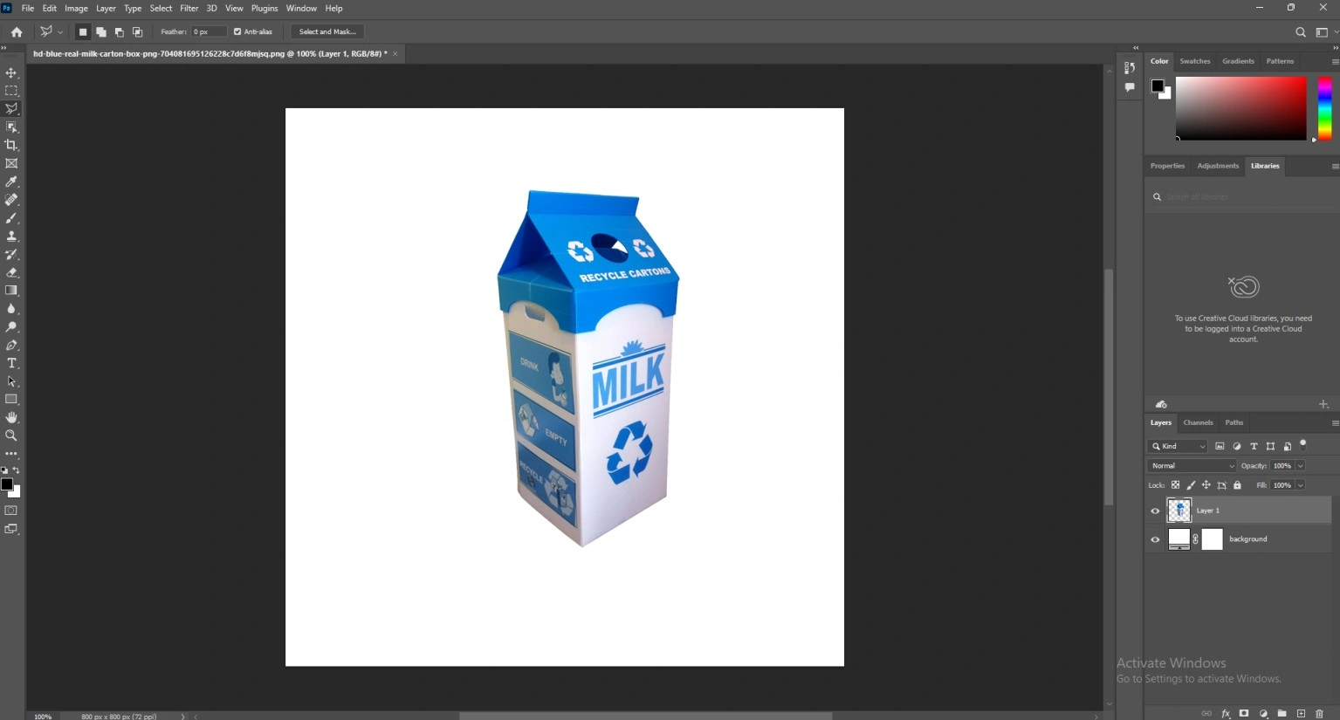The height and width of the screenshot is (720, 1340).
Task: Open the lasso tool preset picker arrow
Action: [60, 31]
